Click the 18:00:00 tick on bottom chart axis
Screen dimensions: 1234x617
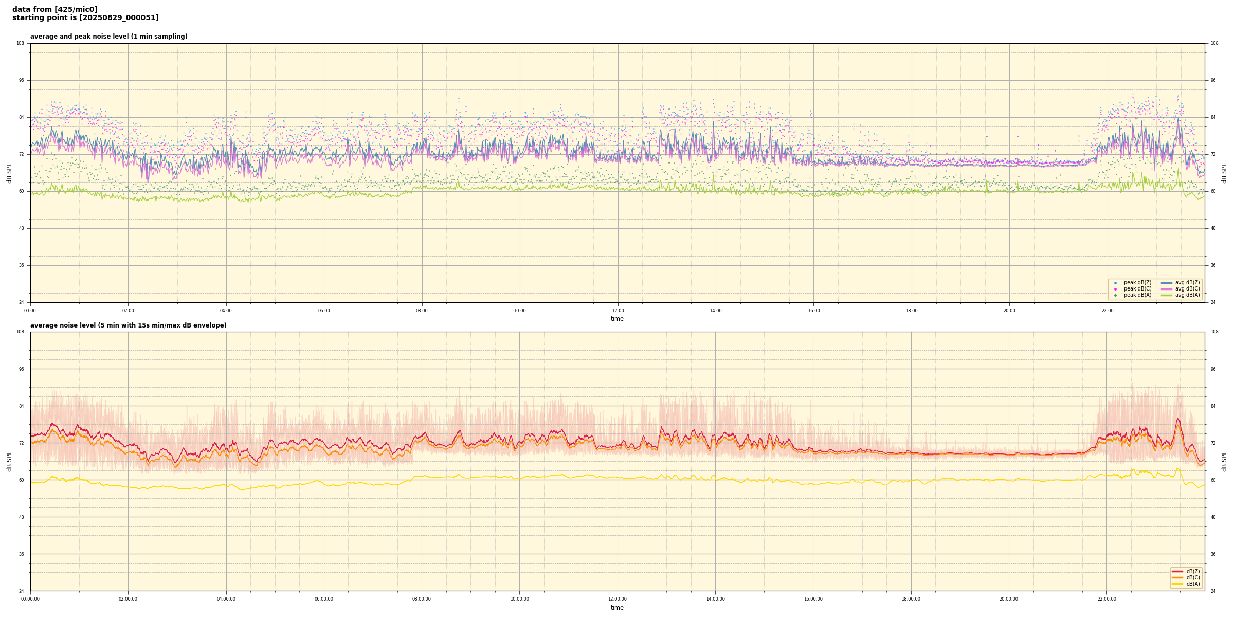click(x=911, y=599)
